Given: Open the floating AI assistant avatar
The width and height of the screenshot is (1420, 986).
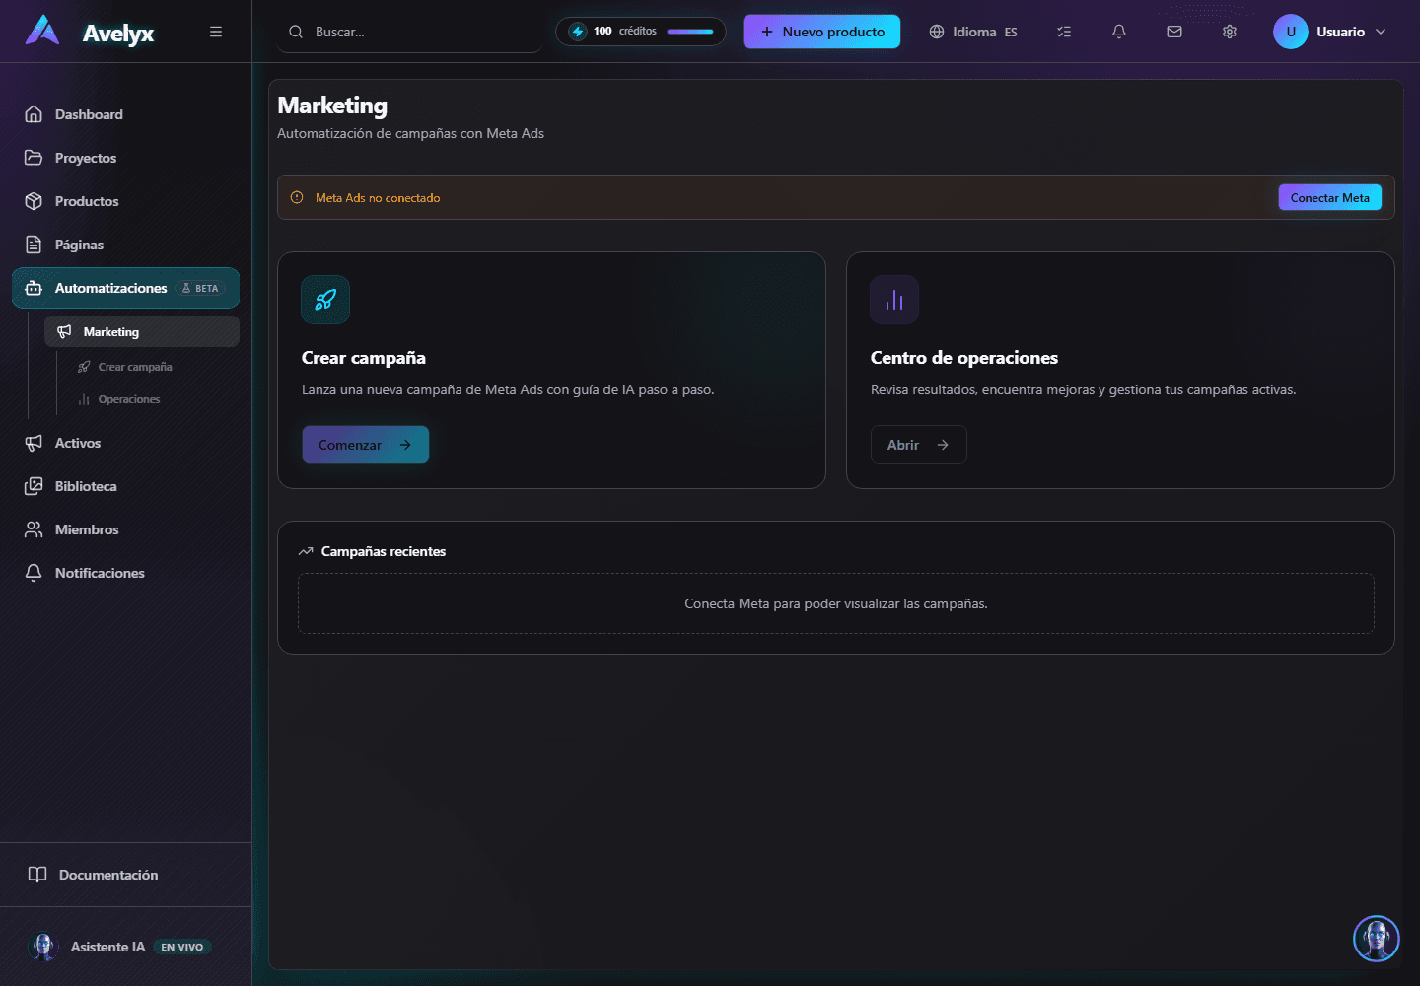Looking at the screenshot, I should [1377, 939].
